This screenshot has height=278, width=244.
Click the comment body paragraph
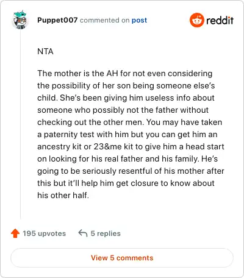tap(131, 134)
